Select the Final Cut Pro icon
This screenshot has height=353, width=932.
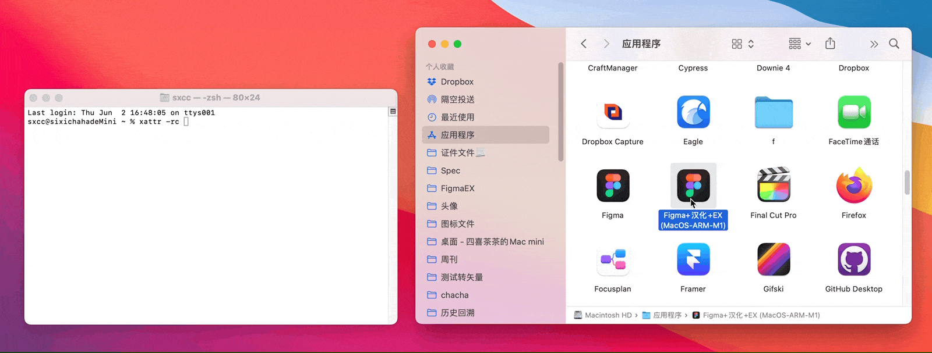(774, 186)
